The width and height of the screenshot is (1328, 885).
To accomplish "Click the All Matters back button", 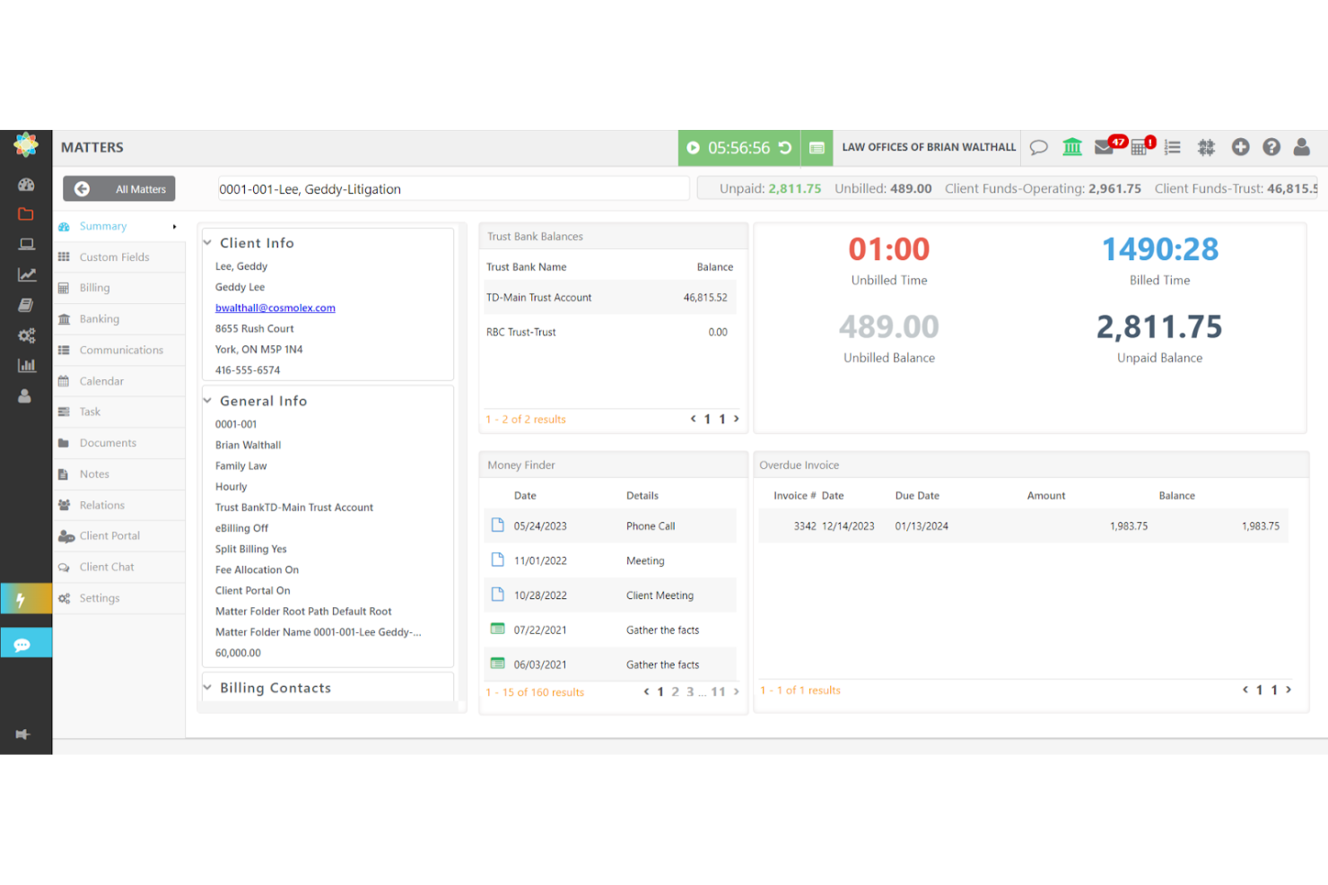I will 118,189.
